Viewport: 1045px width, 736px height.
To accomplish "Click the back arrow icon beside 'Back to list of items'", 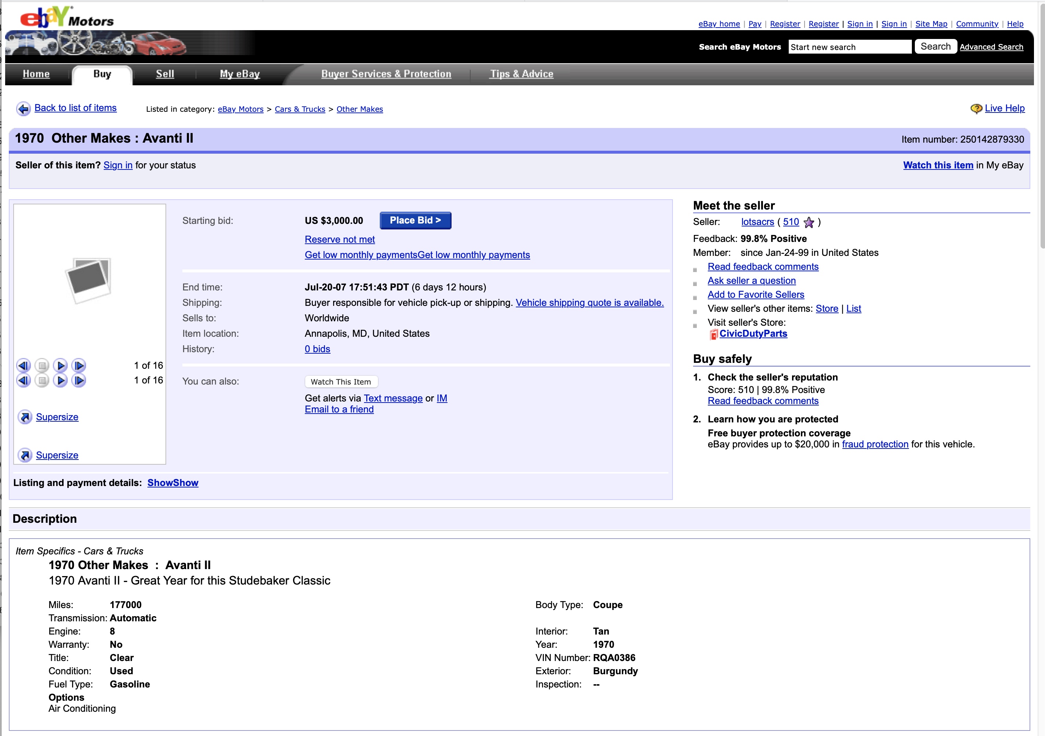I will [x=23, y=109].
